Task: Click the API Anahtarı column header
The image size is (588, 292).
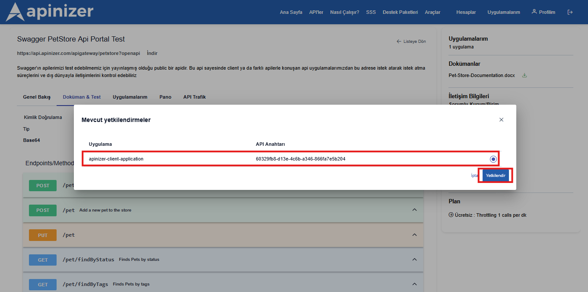Action: (x=270, y=144)
